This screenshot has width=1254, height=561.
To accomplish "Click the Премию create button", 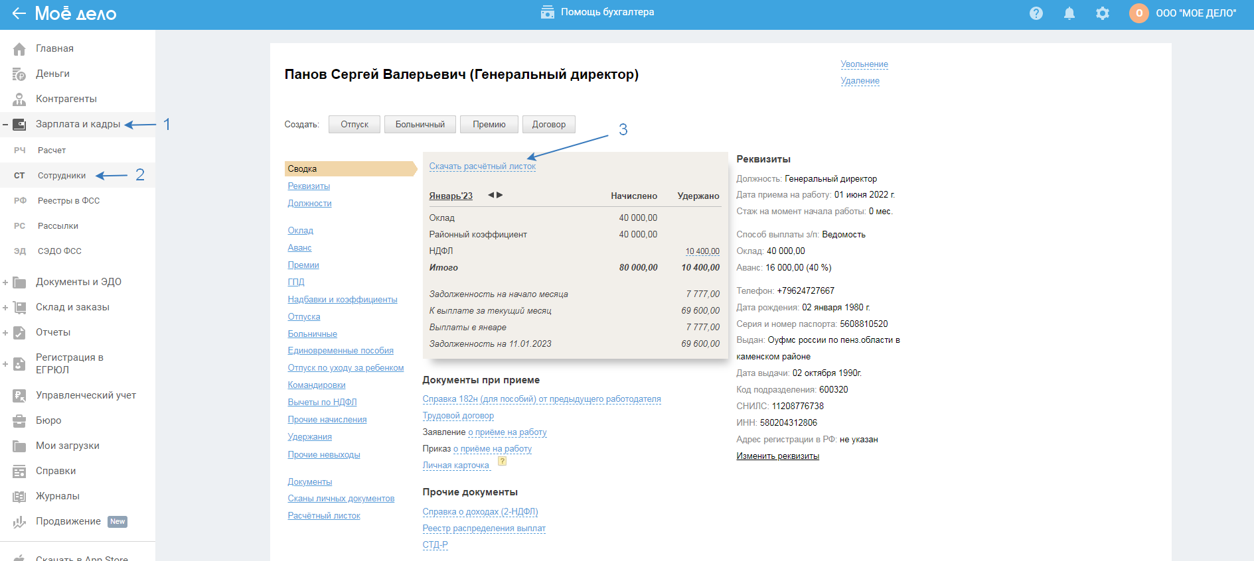I will pos(489,125).
